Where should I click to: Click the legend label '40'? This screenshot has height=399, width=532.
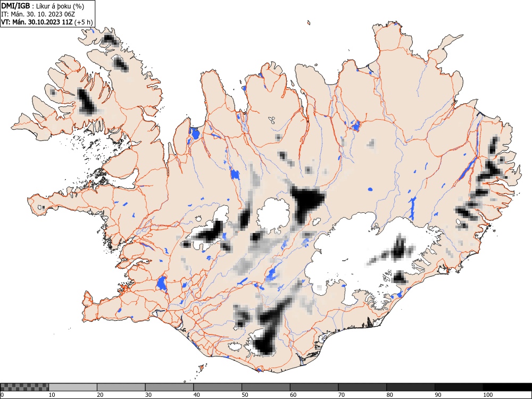point(196,395)
